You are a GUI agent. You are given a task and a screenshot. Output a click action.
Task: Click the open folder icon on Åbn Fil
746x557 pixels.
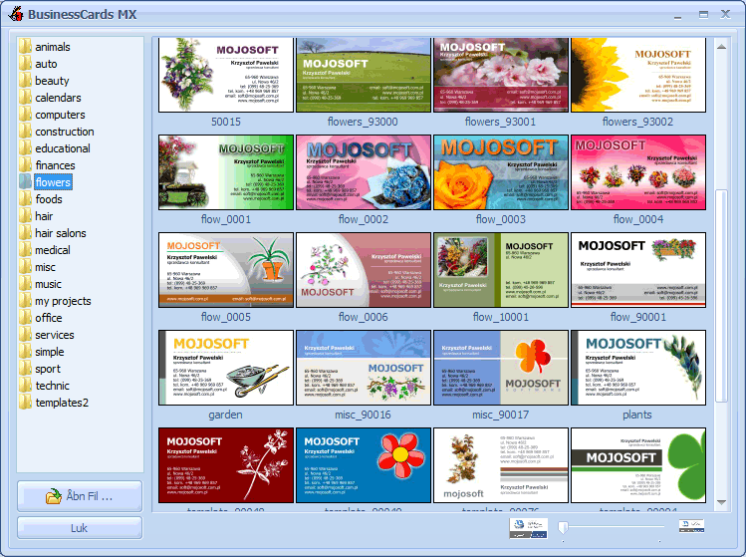tap(54, 496)
